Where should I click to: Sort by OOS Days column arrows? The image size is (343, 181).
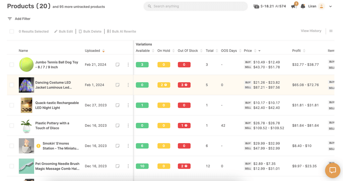240,51
